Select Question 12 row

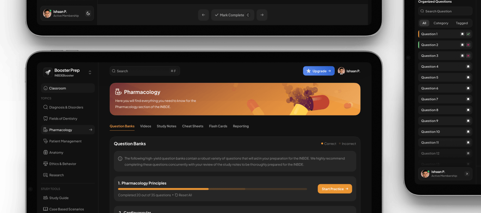(445, 154)
